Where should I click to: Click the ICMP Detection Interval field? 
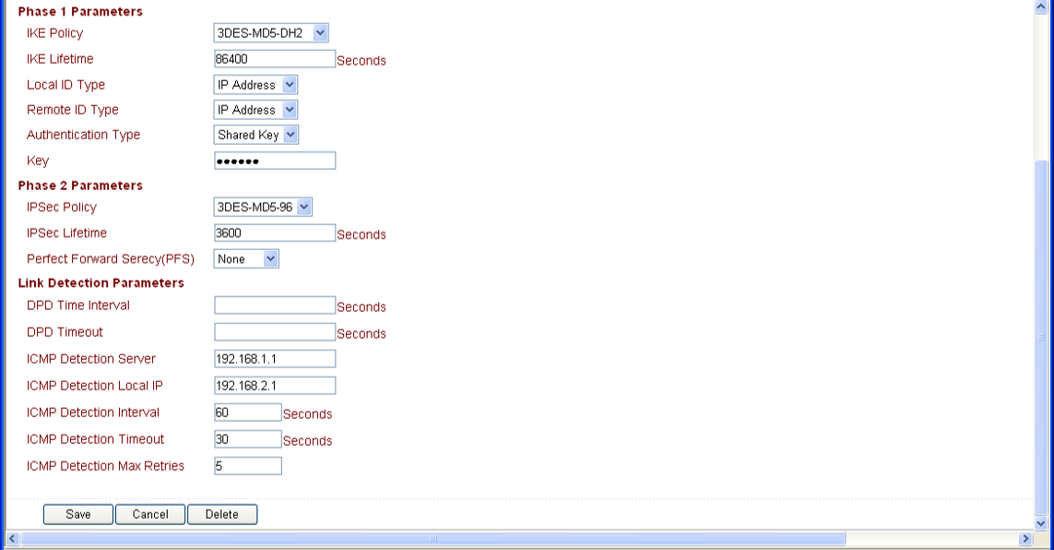[x=247, y=412]
